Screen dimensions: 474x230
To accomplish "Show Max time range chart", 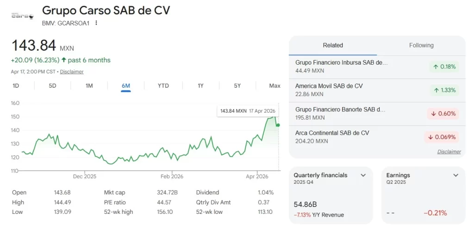I will tap(274, 86).
